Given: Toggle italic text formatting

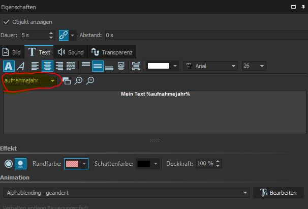Looking at the screenshot, I should [x=20, y=66].
